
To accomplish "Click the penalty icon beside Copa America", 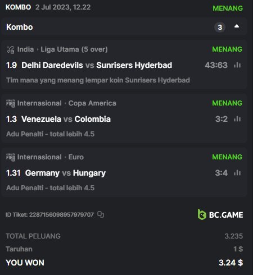I will [x=11, y=103].
